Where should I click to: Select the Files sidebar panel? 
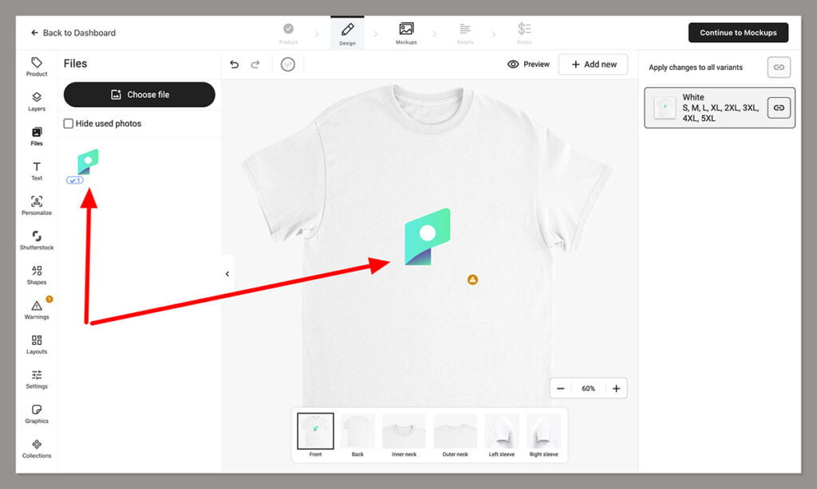point(37,137)
